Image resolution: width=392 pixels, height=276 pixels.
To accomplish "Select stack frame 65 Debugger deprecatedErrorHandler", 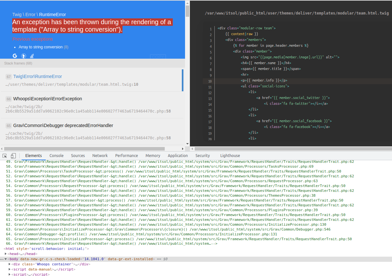I will point(92,132).
